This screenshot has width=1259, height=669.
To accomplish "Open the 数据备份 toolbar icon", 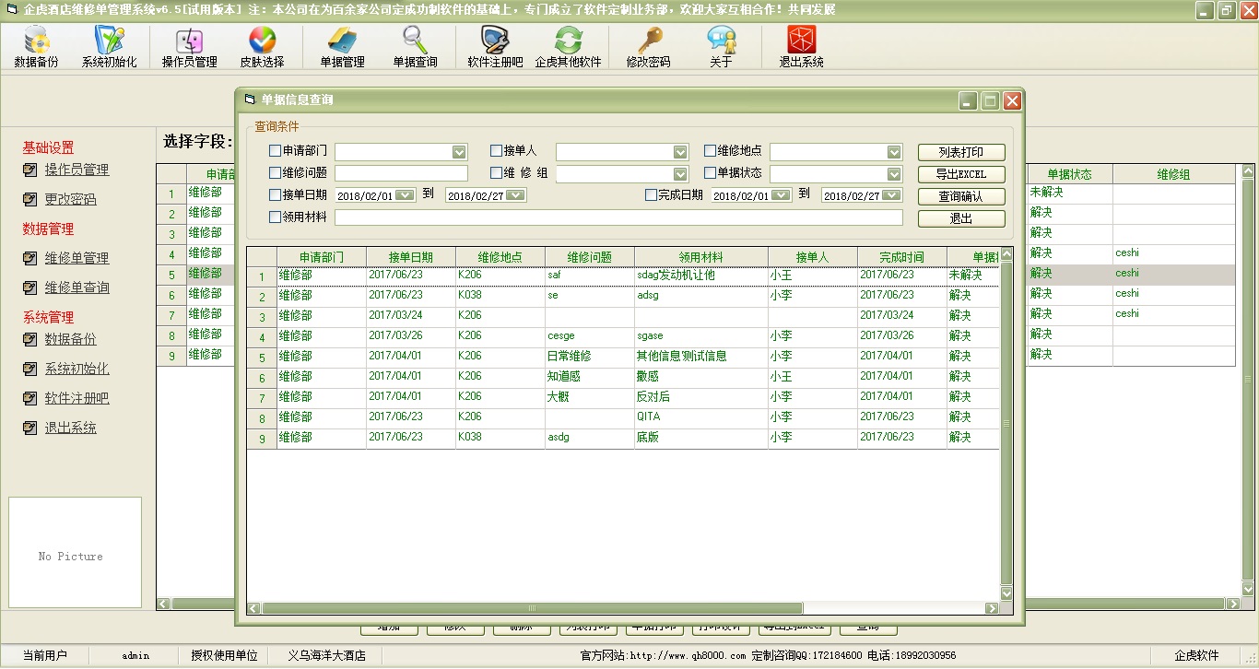I will pyautogui.click(x=37, y=48).
